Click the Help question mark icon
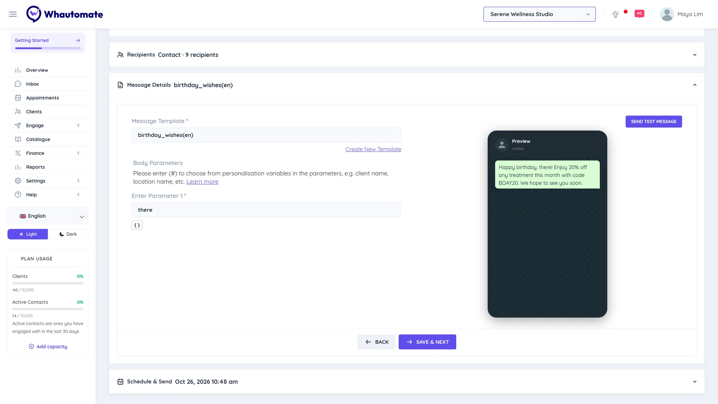 click(18, 195)
